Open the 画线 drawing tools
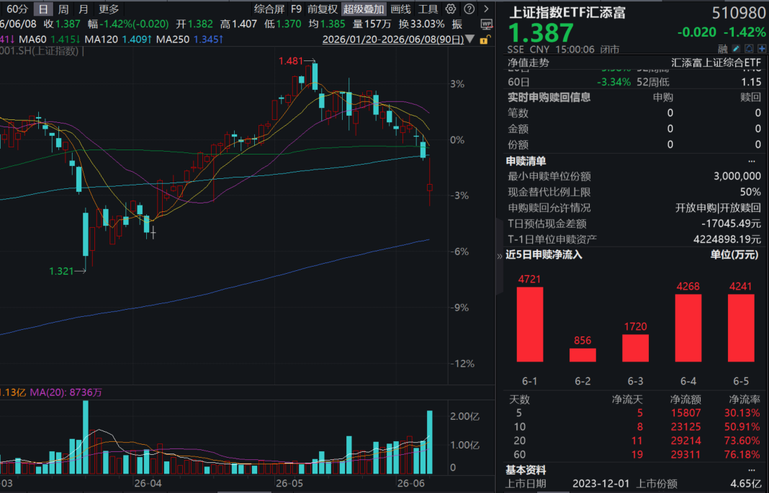Image resolution: width=769 pixels, height=493 pixels. tap(400, 9)
